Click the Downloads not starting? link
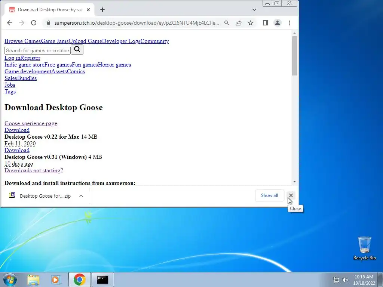383x287 pixels. 34,170
